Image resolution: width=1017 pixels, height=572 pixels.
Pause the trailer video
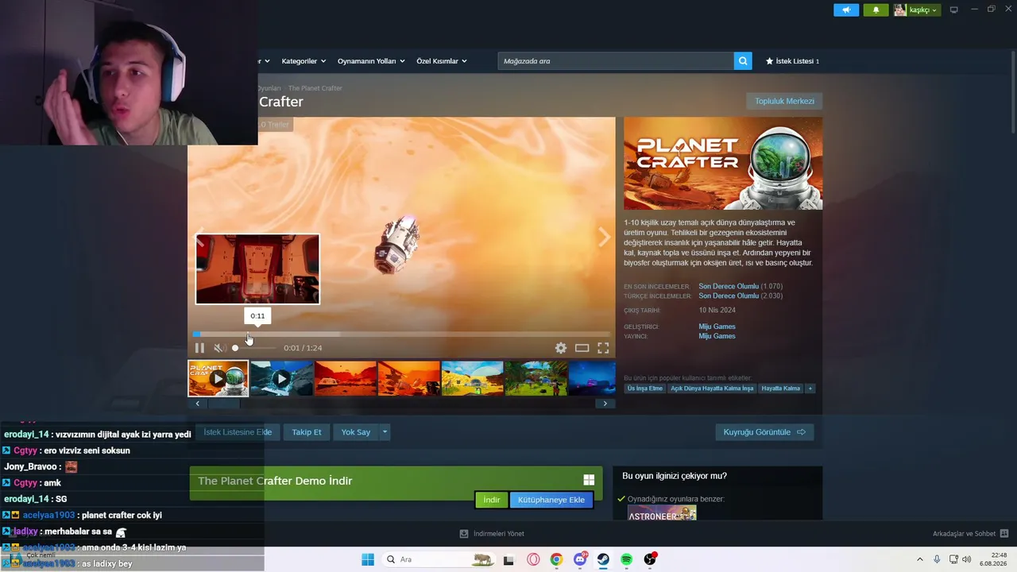click(x=199, y=348)
